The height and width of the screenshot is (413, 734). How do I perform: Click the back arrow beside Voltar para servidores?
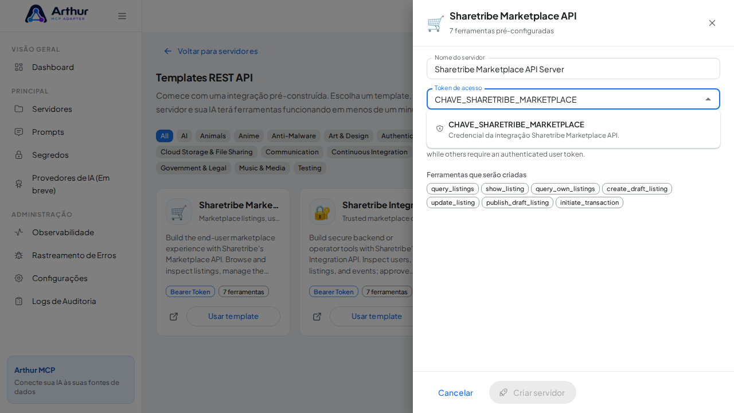point(168,51)
